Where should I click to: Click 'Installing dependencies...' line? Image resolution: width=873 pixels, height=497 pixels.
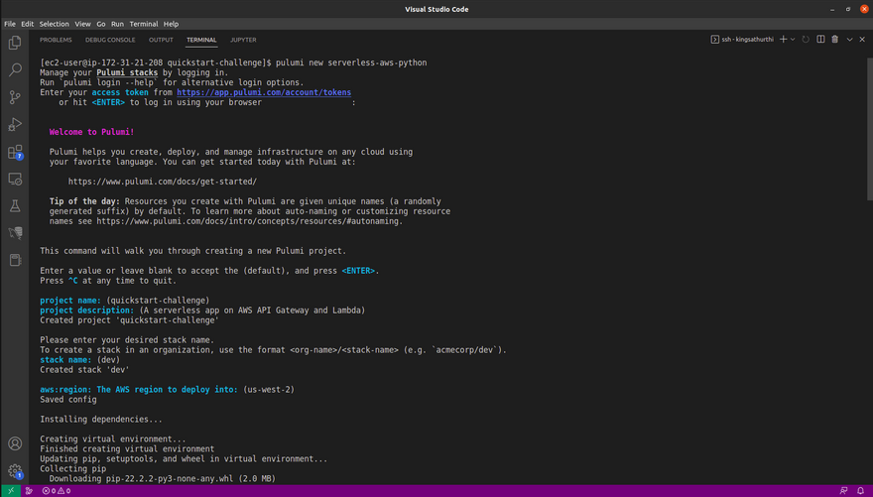pos(101,420)
